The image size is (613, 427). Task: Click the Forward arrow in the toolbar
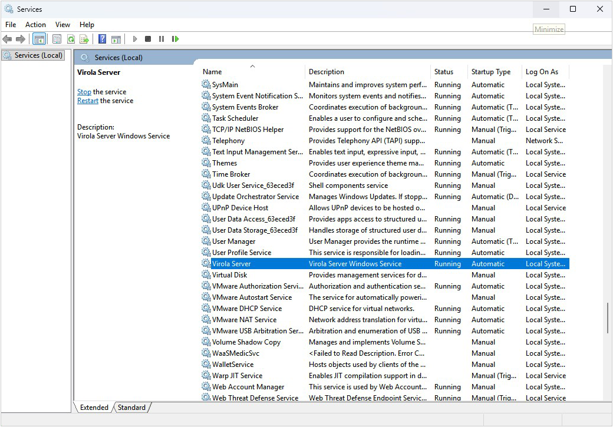21,39
